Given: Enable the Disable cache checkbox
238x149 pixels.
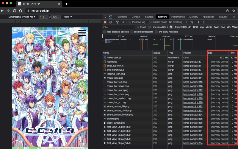Looking at the screenshot, I should click(x=150, y=22).
